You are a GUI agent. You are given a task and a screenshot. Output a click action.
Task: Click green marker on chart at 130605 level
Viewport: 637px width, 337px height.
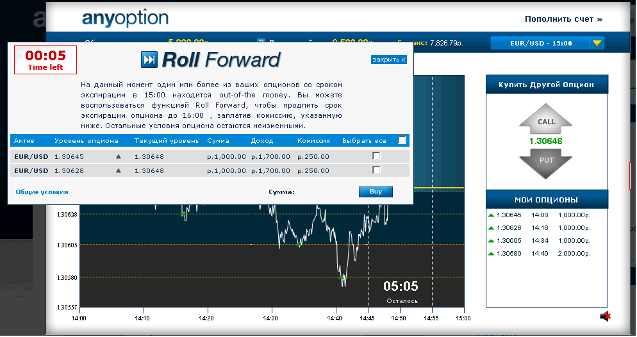(x=299, y=245)
